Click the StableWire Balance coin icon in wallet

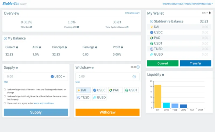click(152, 21)
